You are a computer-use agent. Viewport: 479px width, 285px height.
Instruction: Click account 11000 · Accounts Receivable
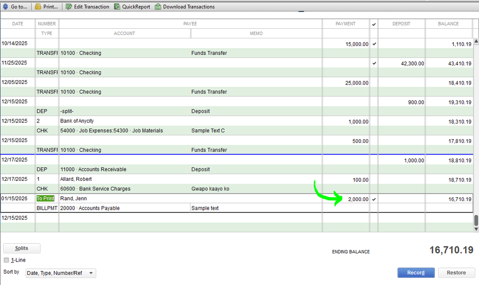coord(93,169)
